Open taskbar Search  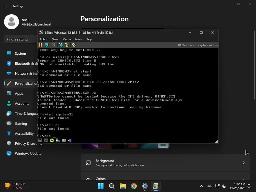[112, 186]
